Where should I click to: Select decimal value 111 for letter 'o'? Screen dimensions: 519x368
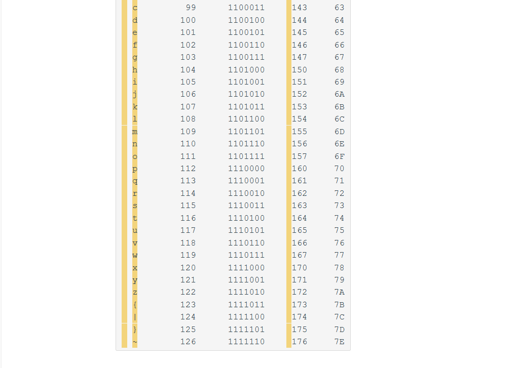point(188,156)
